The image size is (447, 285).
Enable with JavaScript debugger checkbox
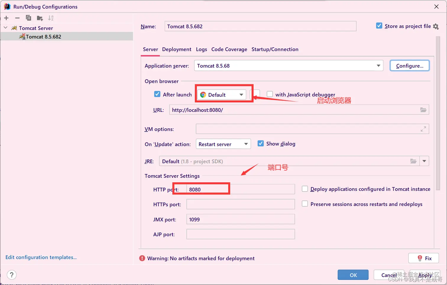(x=270, y=94)
